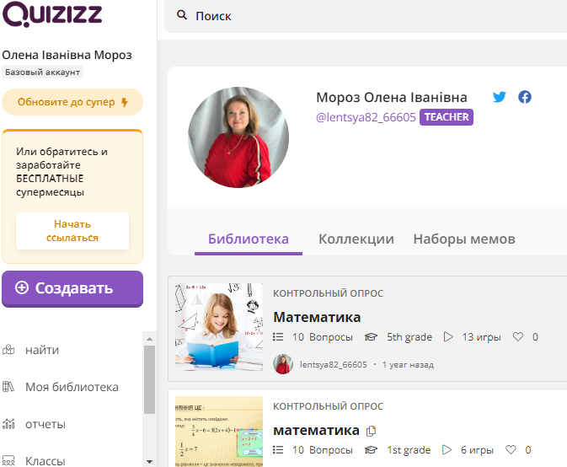Viewport: 567px width, 467px height.
Task: Click heart icon on математика 1st grade quiz
Action: [511, 449]
